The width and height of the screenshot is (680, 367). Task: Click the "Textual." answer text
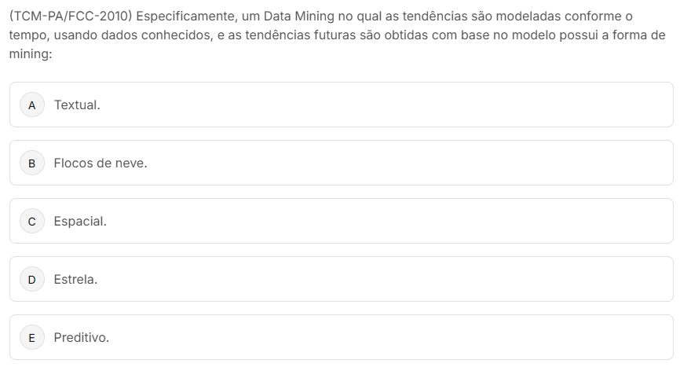coord(77,105)
